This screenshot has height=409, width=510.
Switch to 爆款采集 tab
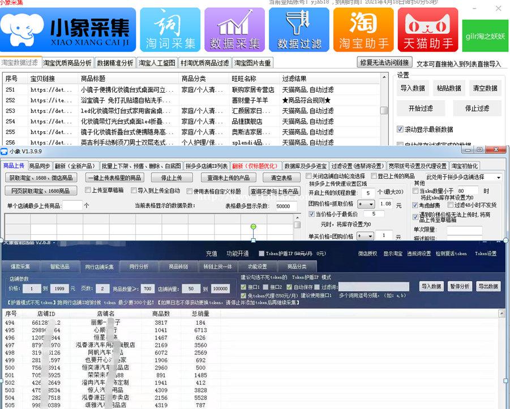(x=20, y=266)
